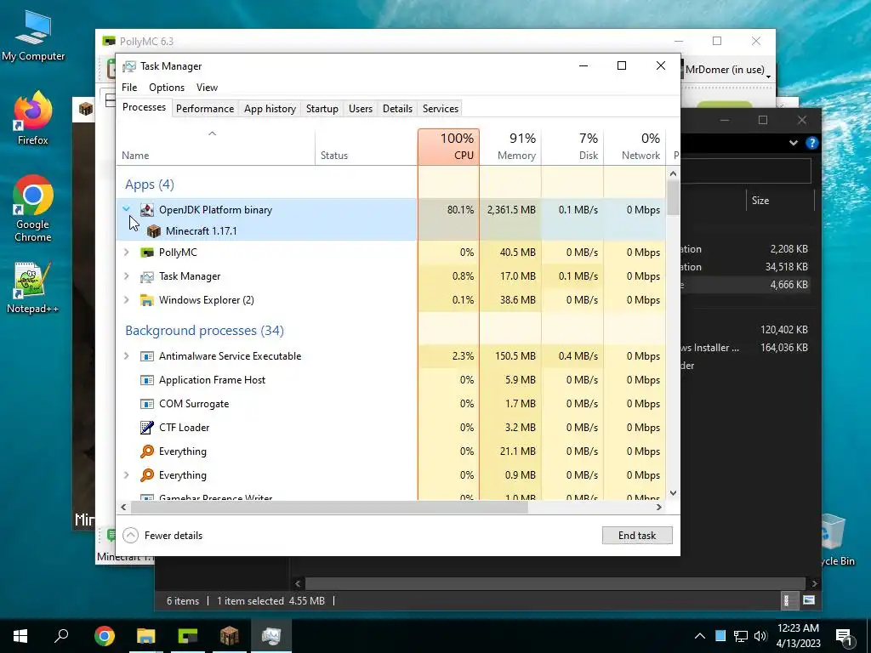Viewport: 871px width, 653px height.
Task: Click the Windows Explorer folder icon in list
Action: (x=146, y=300)
